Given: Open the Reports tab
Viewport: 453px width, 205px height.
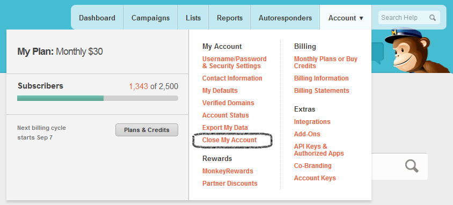Looking at the screenshot, I should pos(230,18).
